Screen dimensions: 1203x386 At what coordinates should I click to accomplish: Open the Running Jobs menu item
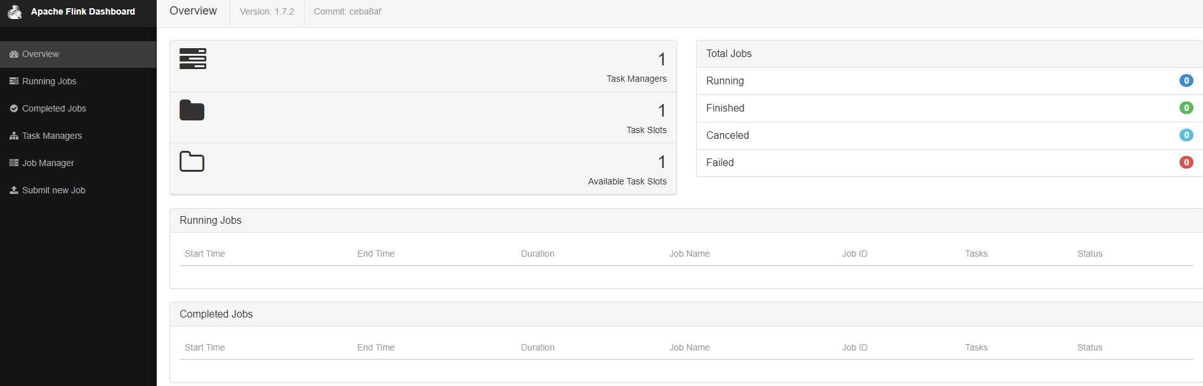point(49,81)
